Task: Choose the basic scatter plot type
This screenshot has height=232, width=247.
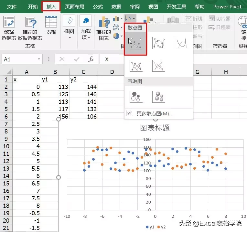Action: (136, 43)
